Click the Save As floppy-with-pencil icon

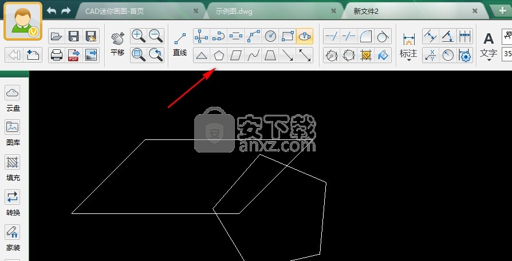pos(91,36)
